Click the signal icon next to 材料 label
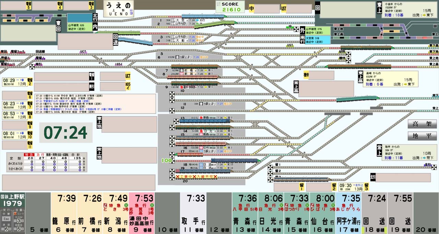This screenshot has height=234, width=439. [348, 54]
